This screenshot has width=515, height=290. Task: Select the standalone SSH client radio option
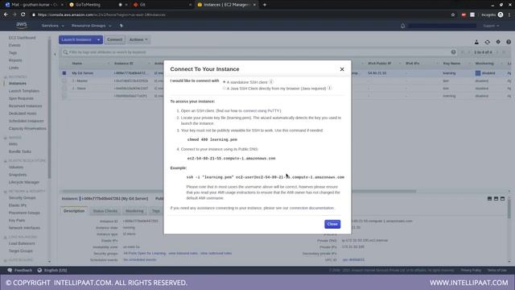[x=225, y=82]
